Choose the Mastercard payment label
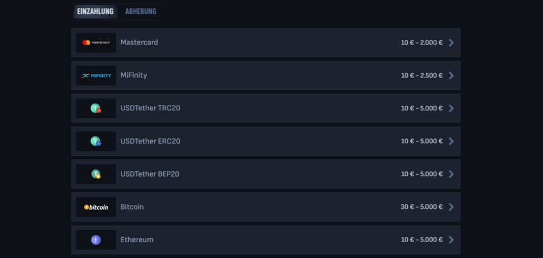Screen dimensions: 543x258 coord(139,42)
